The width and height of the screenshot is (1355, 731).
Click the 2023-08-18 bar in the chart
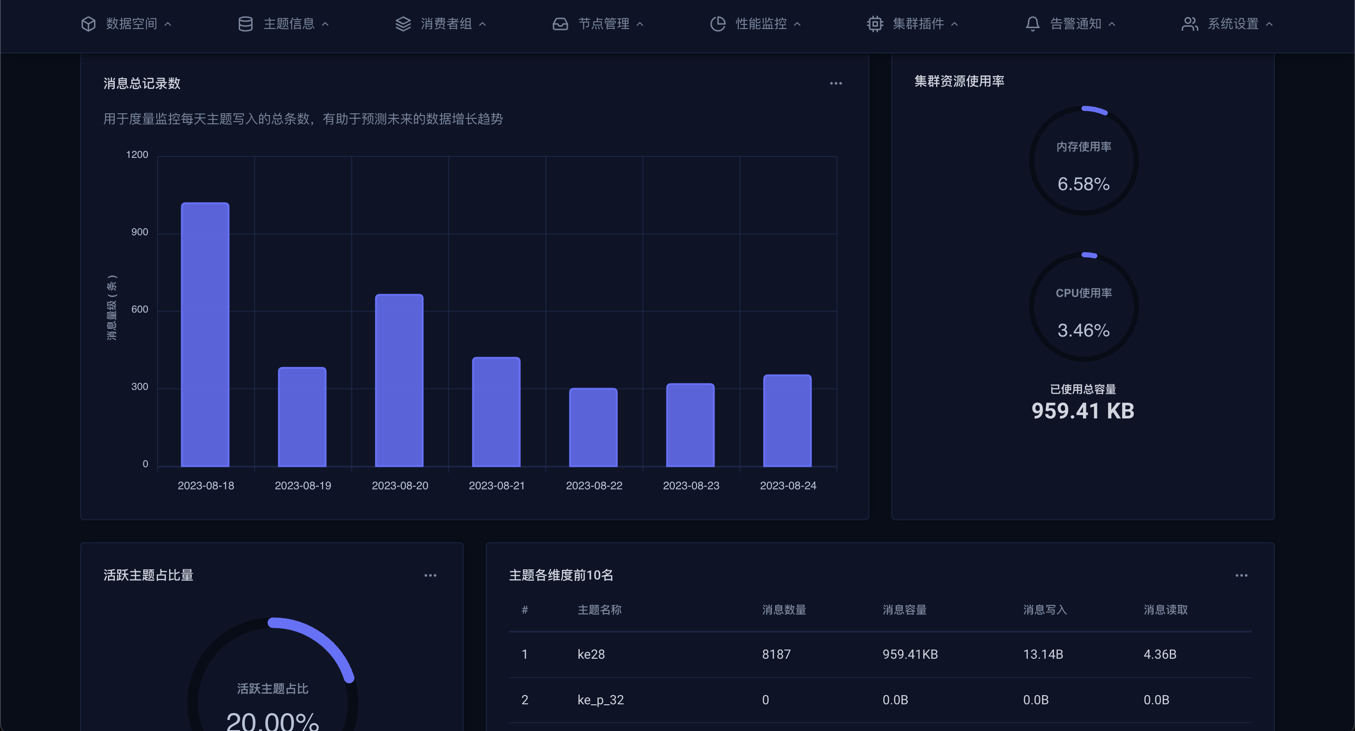(x=205, y=334)
